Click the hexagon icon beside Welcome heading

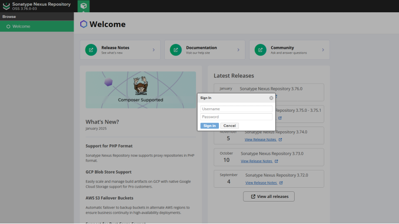point(83,24)
